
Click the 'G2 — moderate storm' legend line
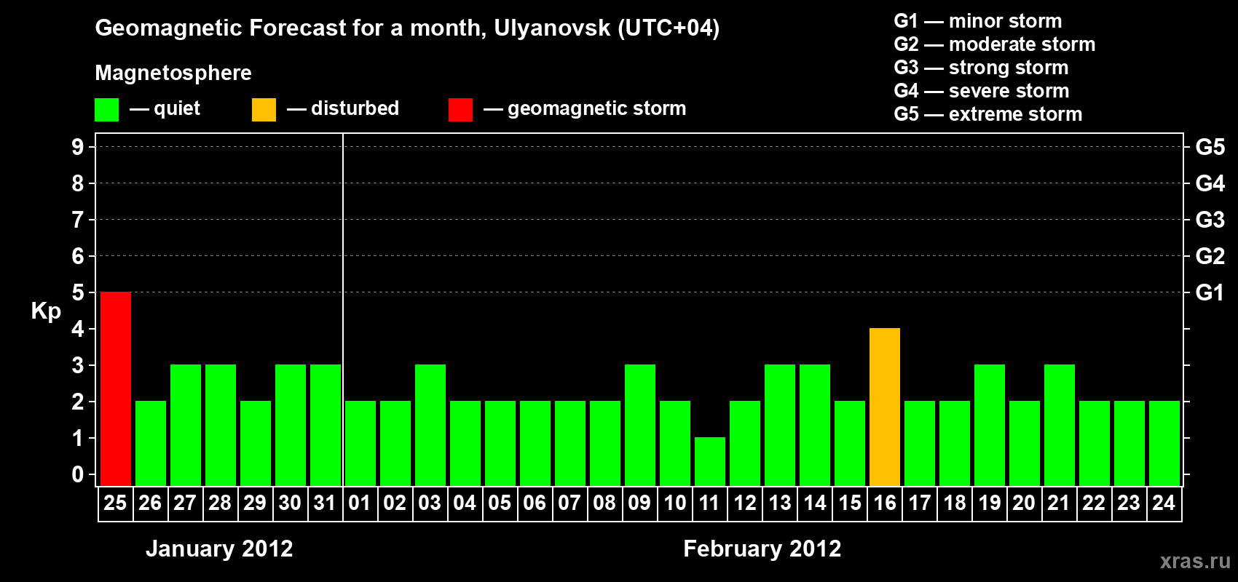tap(995, 44)
